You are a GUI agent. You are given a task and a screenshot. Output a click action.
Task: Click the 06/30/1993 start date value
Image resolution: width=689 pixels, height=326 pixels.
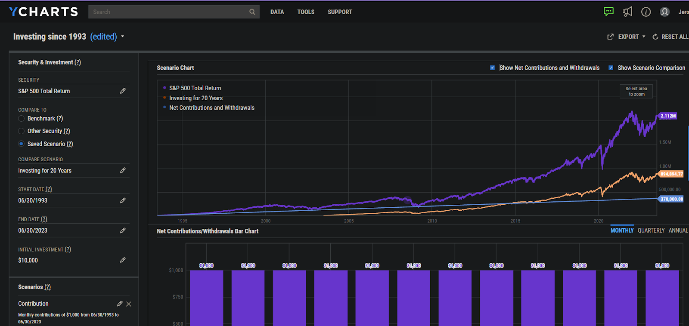coord(33,200)
